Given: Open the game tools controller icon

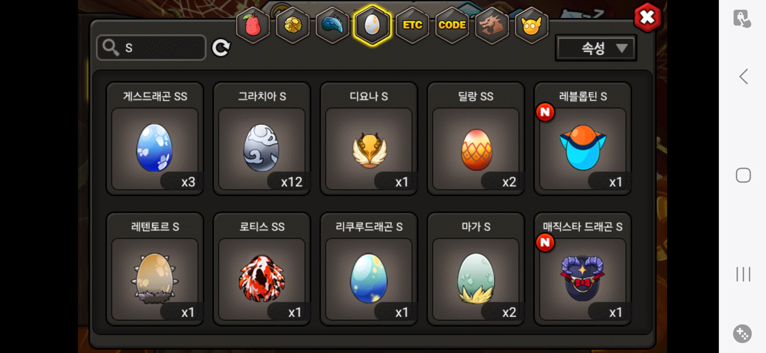Looking at the screenshot, I should (742, 334).
